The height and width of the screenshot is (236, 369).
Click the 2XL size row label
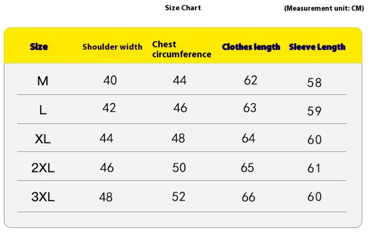[x=43, y=168]
